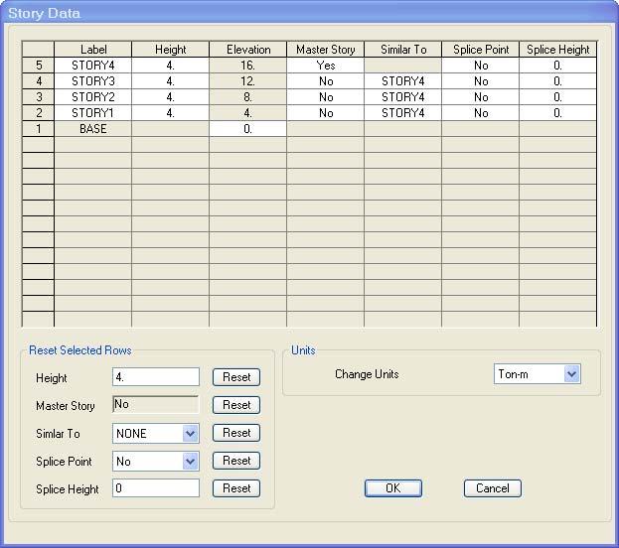Focus the Height input field in reset panel
This screenshot has height=548, width=619.
[156, 377]
